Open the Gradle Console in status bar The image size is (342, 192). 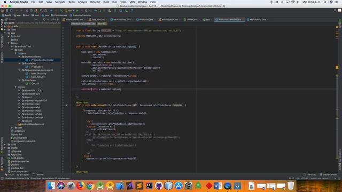(328, 174)
